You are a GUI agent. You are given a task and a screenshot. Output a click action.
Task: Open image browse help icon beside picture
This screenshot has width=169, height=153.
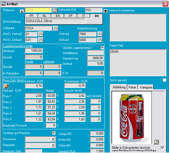[x=156, y=142]
